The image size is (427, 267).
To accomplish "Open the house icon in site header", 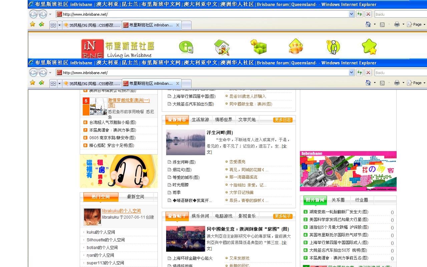I will tap(222, 47).
